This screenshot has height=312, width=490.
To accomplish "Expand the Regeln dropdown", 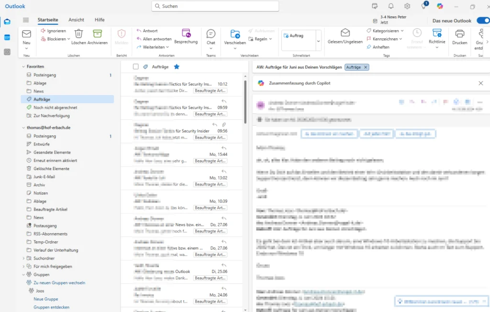I will click(x=262, y=39).
